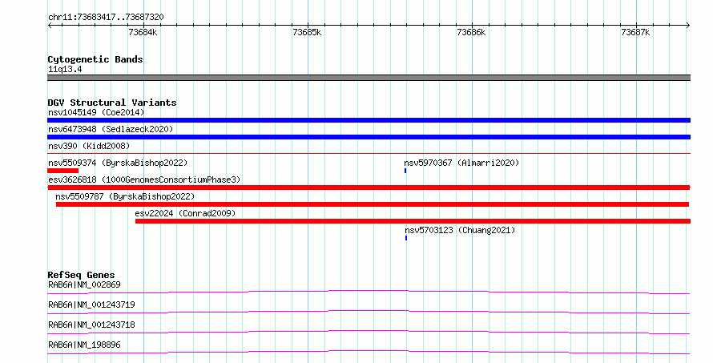Select the 73684k ruler tick label
713x363 pixels.
143,32
